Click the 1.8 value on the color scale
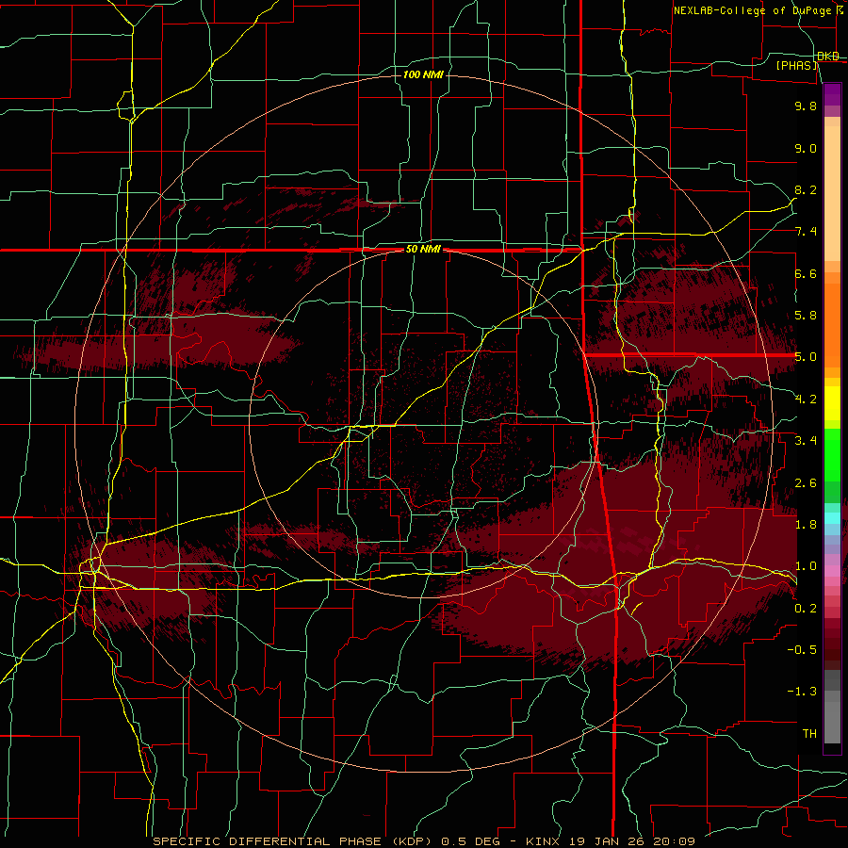848x848 pixels. 806,524
